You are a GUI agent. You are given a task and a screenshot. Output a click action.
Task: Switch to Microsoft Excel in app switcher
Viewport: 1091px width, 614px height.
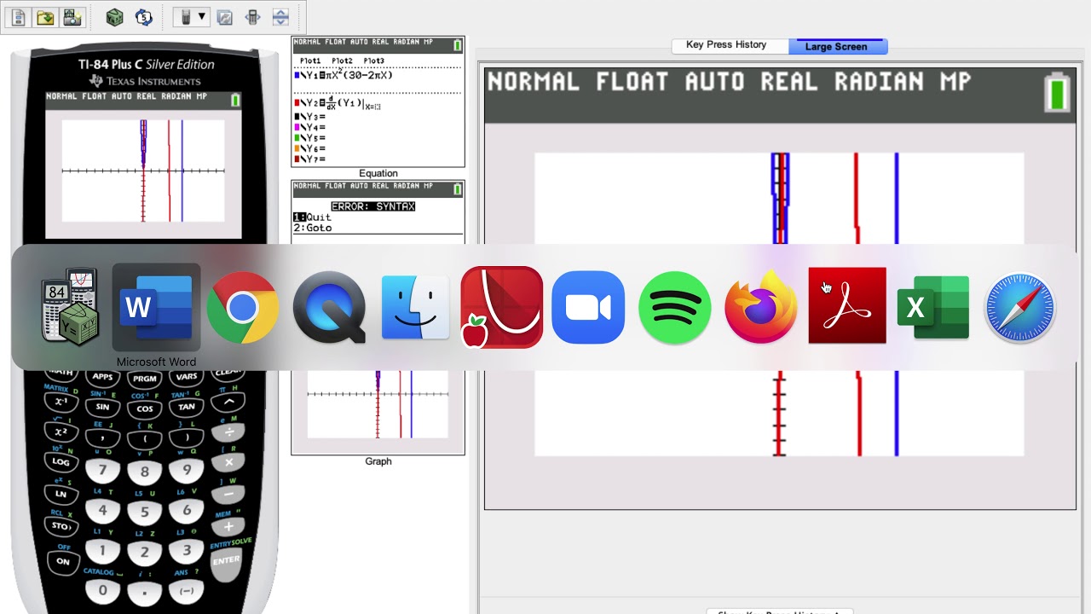tap(933, 308)
